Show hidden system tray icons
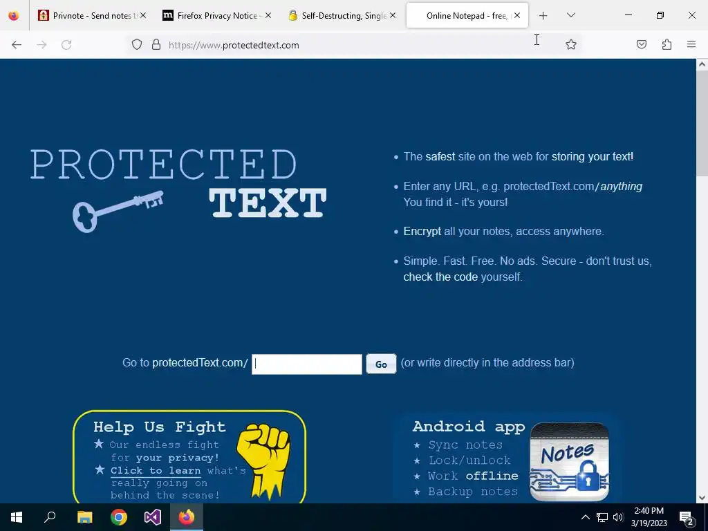 click(585, 517)
